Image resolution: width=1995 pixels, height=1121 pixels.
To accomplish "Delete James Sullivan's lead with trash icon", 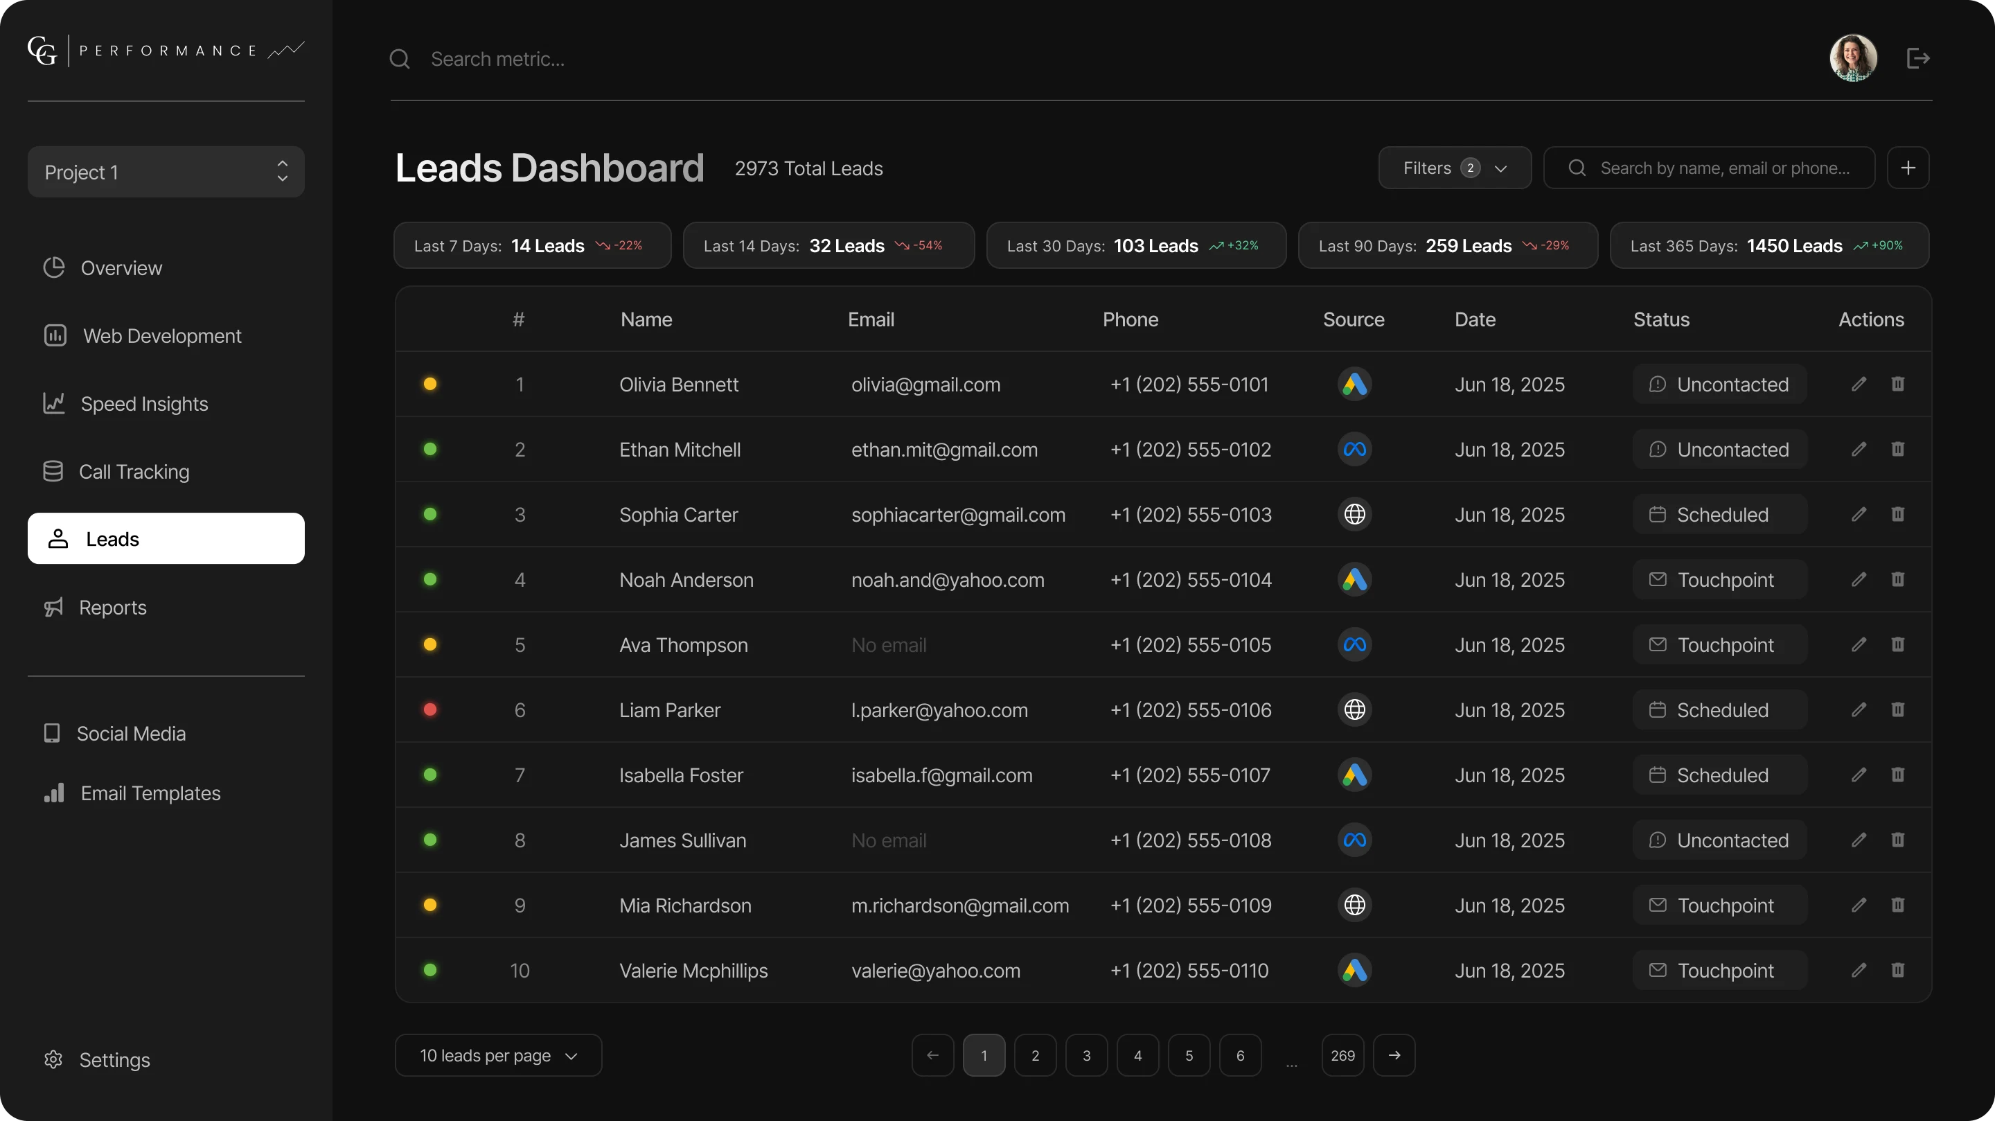I will 1897,840.
